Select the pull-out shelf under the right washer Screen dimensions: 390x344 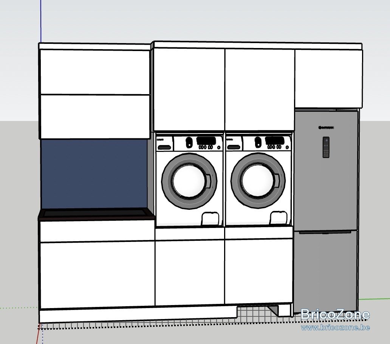pyautogui.click(x=258, y=233)
